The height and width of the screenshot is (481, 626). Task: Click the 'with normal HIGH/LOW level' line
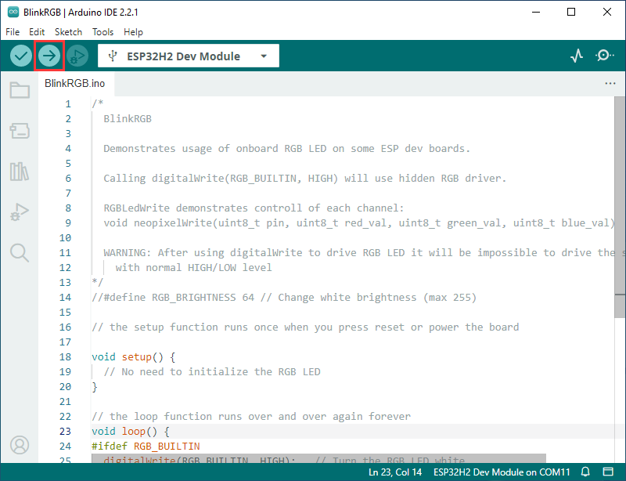(x=193, y=267)
